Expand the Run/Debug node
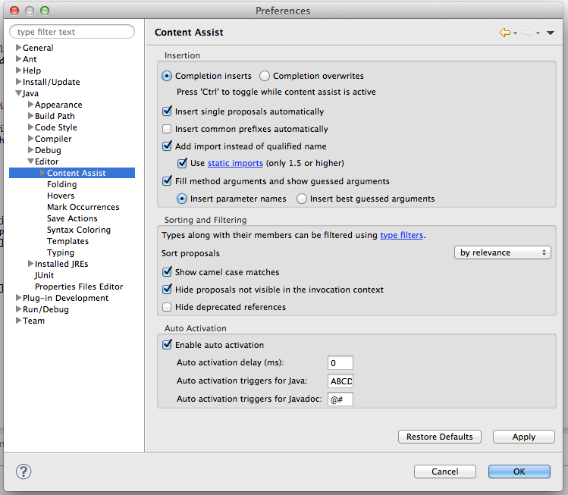 pos(18,309)
